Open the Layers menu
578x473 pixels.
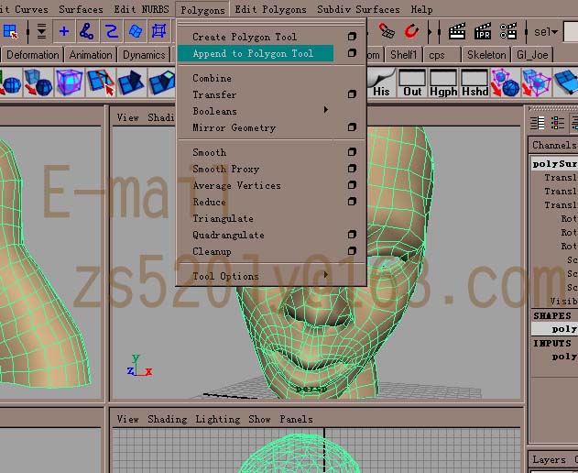click(549, 460)
